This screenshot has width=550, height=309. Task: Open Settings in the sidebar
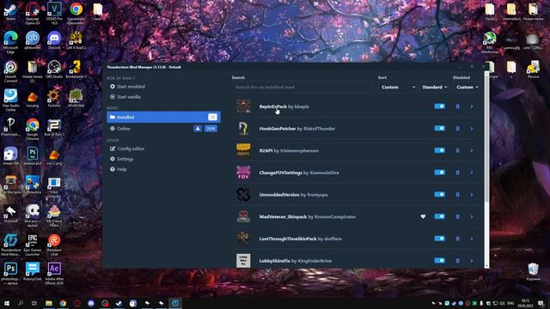(122, 159)
